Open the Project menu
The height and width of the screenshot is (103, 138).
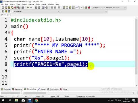24,4
